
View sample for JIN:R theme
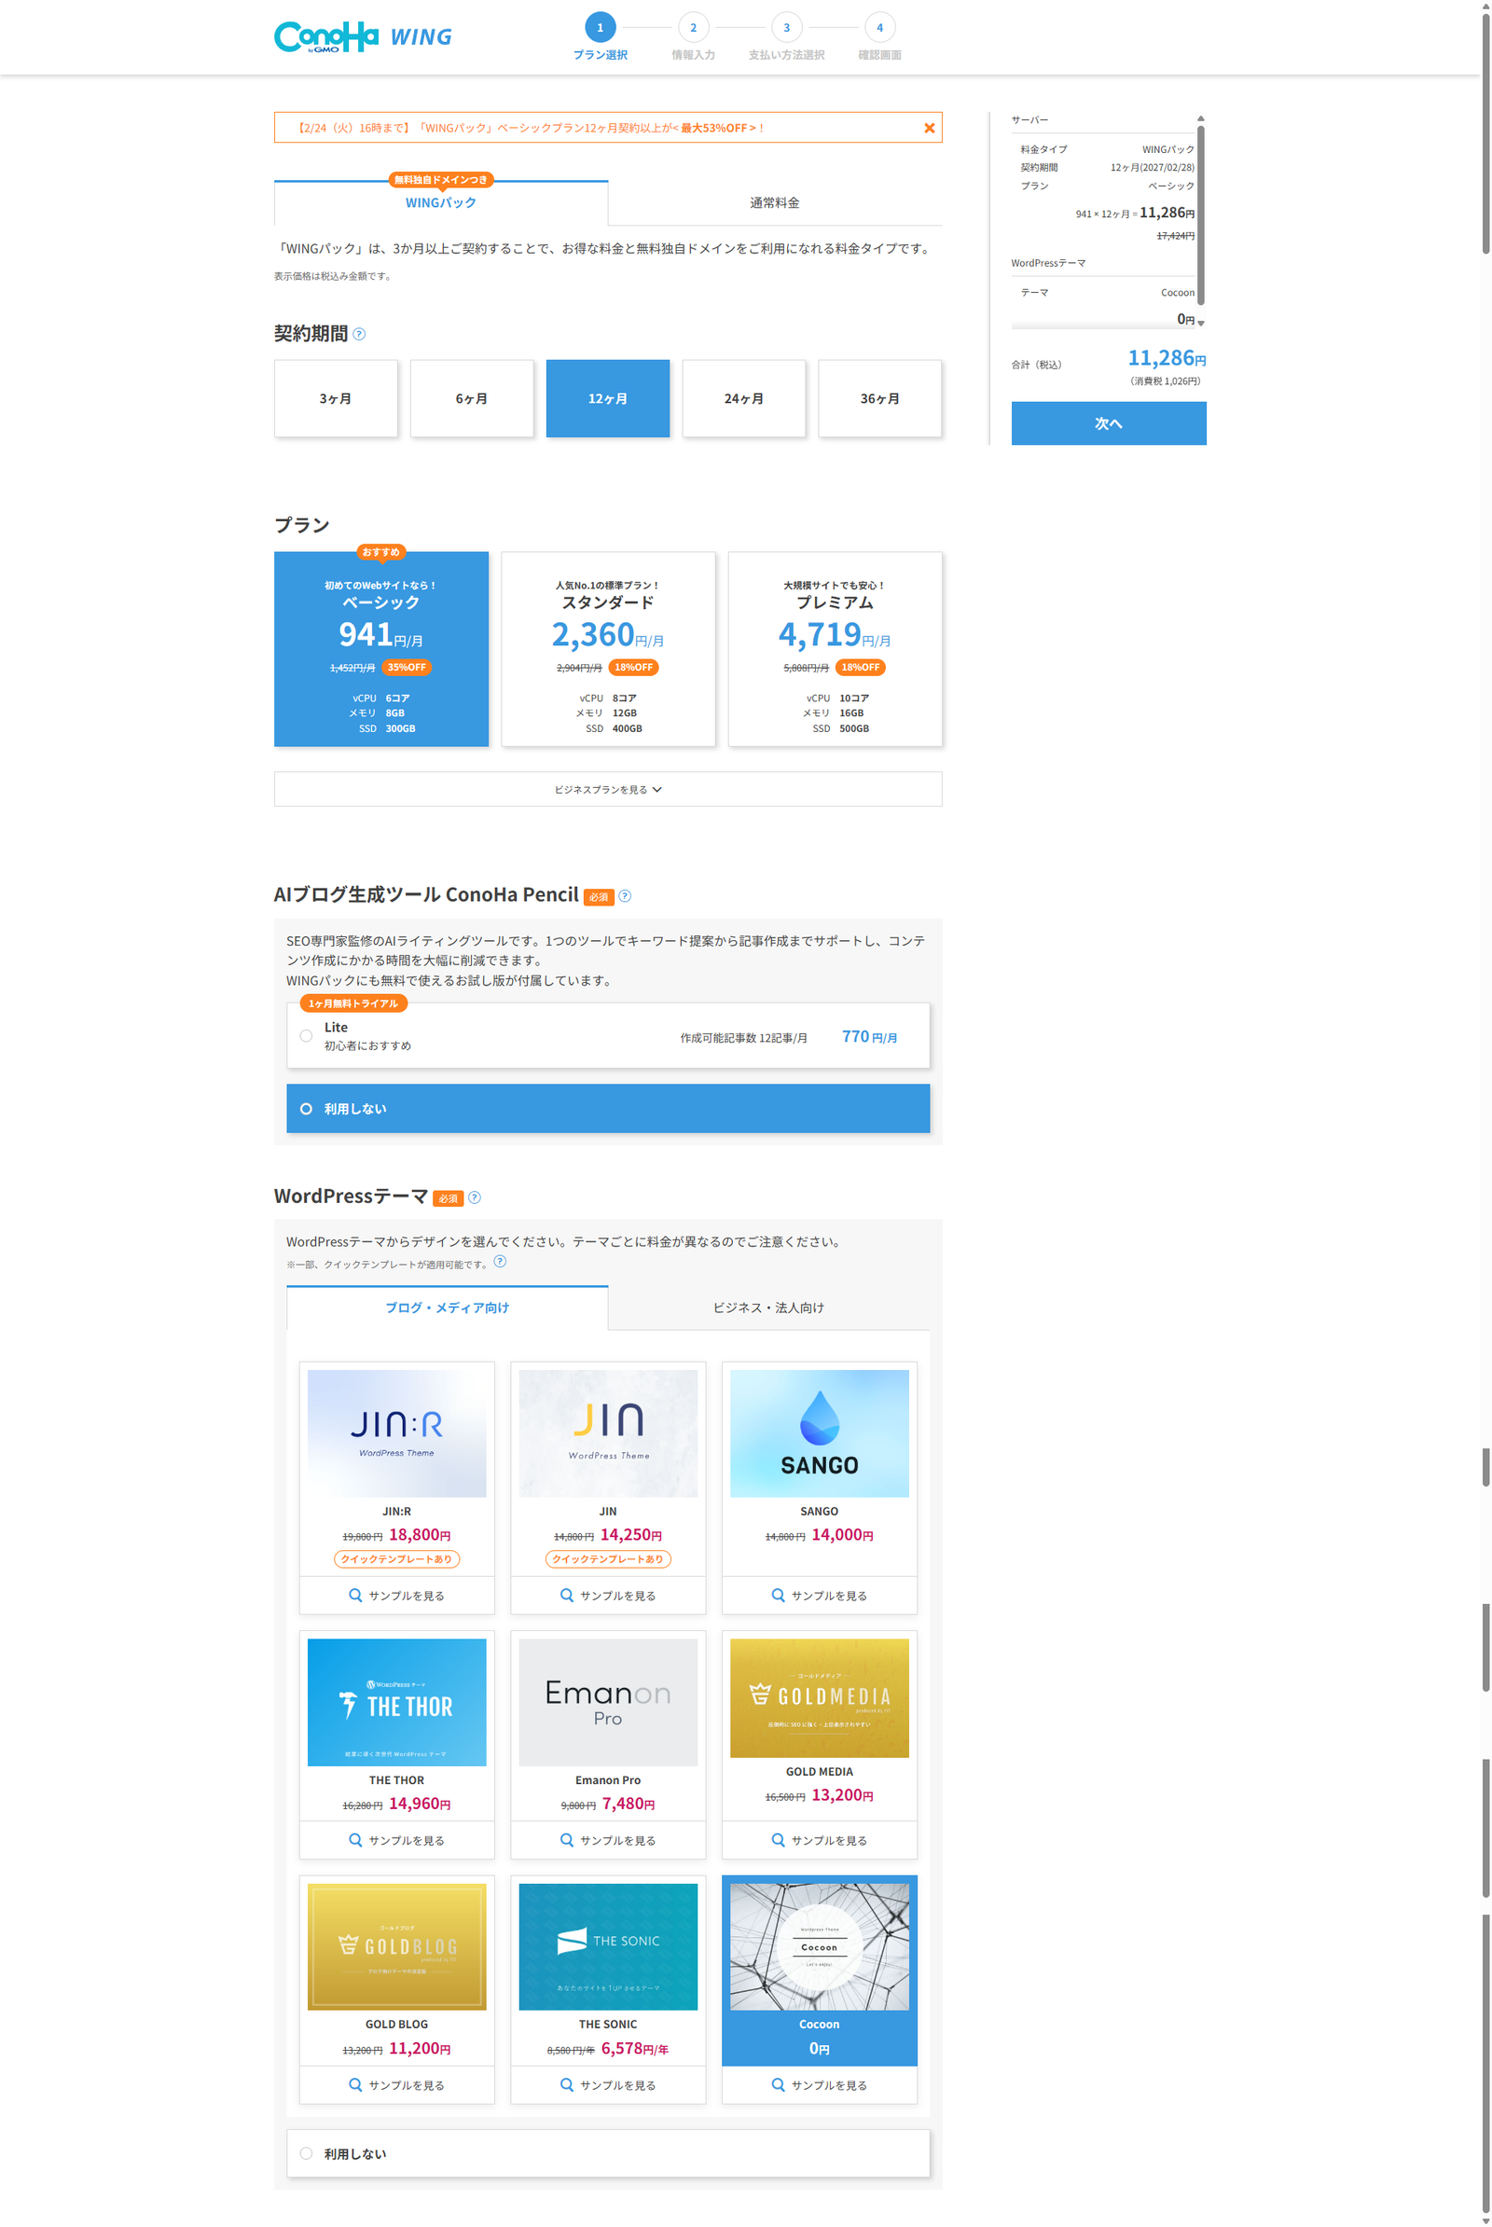point(397,1595)
